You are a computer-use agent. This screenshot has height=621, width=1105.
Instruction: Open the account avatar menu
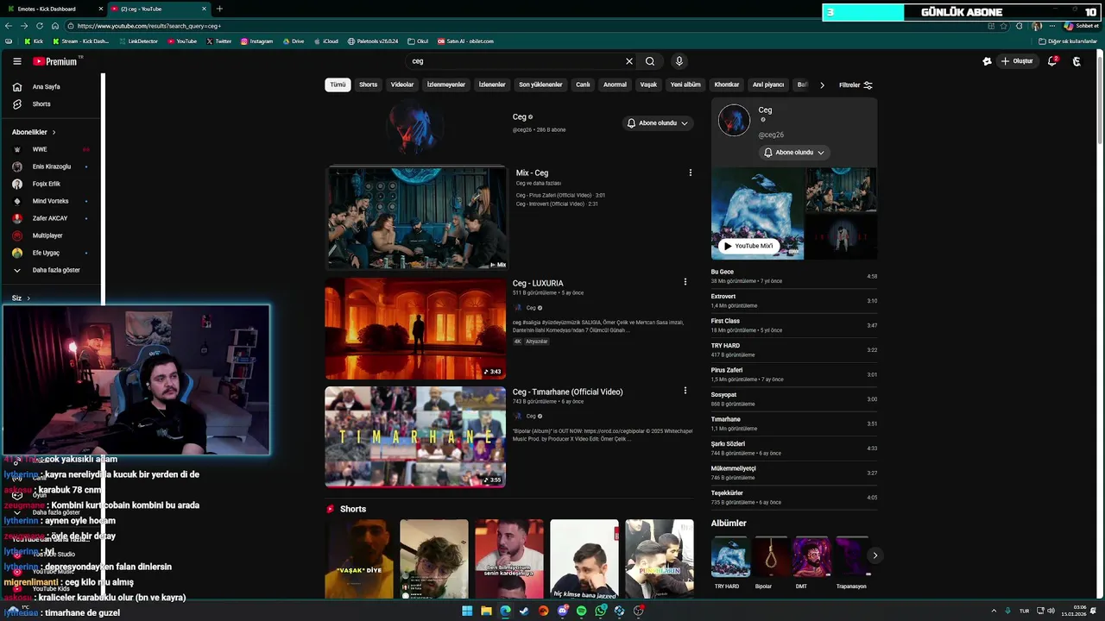pyautogui.click(x=1077, y=61)
